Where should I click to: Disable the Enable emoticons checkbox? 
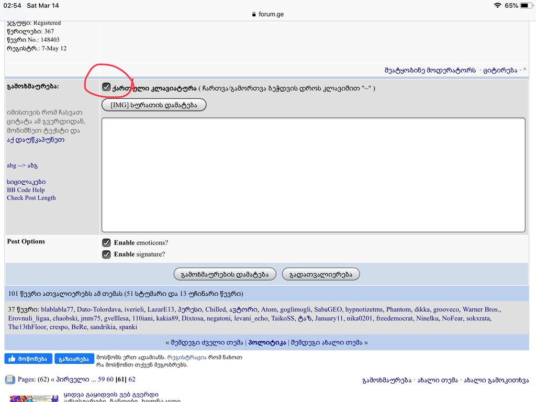point(106,243)
